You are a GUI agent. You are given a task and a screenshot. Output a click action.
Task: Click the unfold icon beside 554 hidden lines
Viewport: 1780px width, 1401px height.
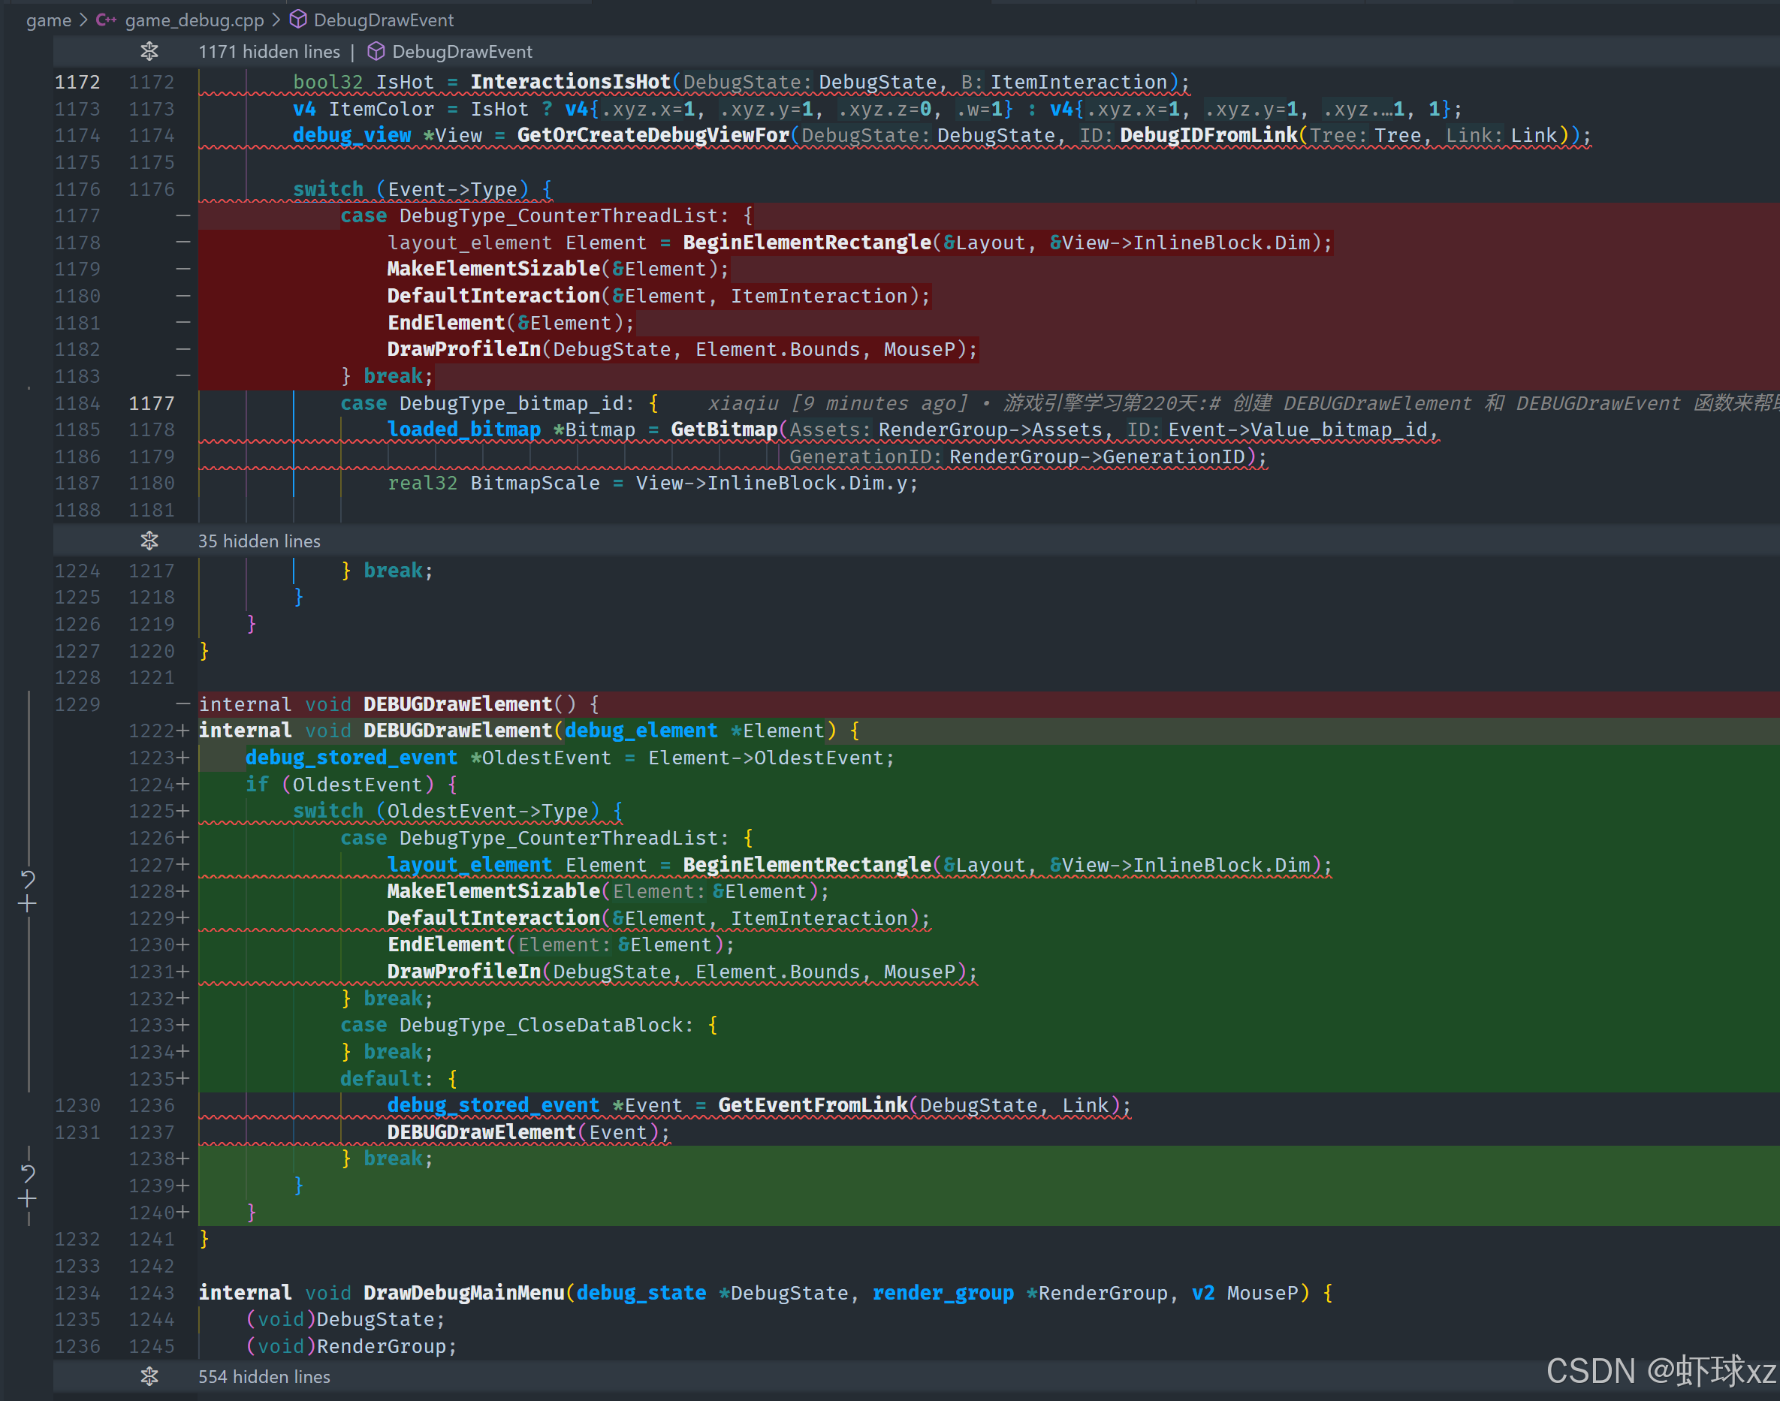149,1376
